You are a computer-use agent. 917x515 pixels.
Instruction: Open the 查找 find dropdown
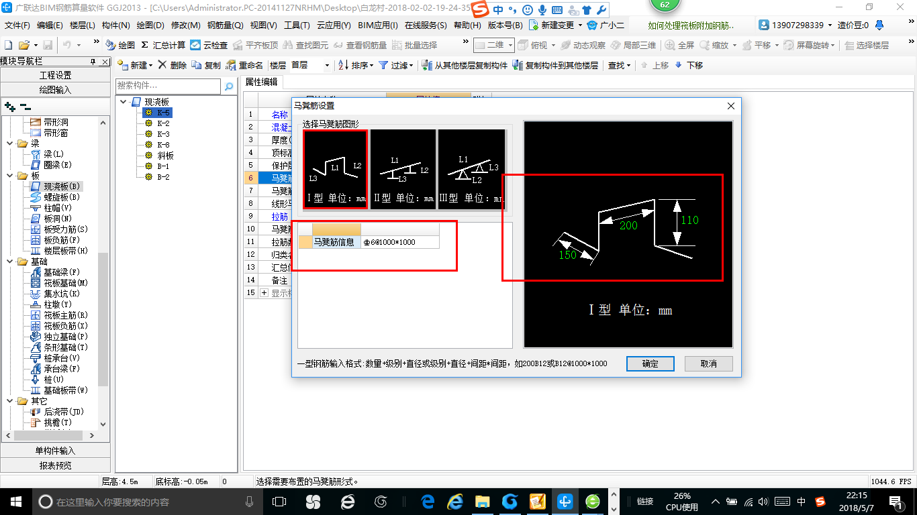click(x=619, y=65)
